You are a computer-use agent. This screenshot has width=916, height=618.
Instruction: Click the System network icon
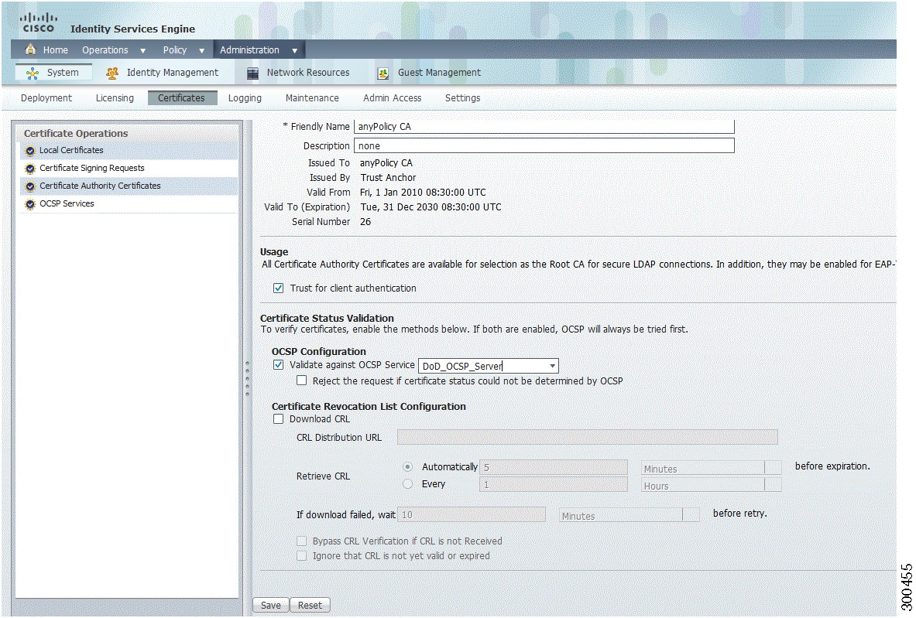[x=33, y=73]
